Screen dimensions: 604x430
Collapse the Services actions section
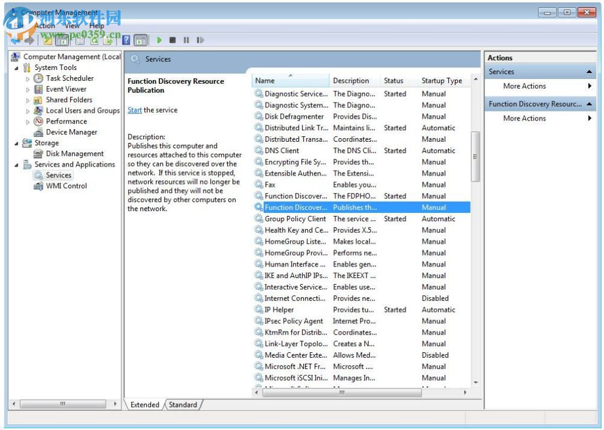tap(590, 71)
